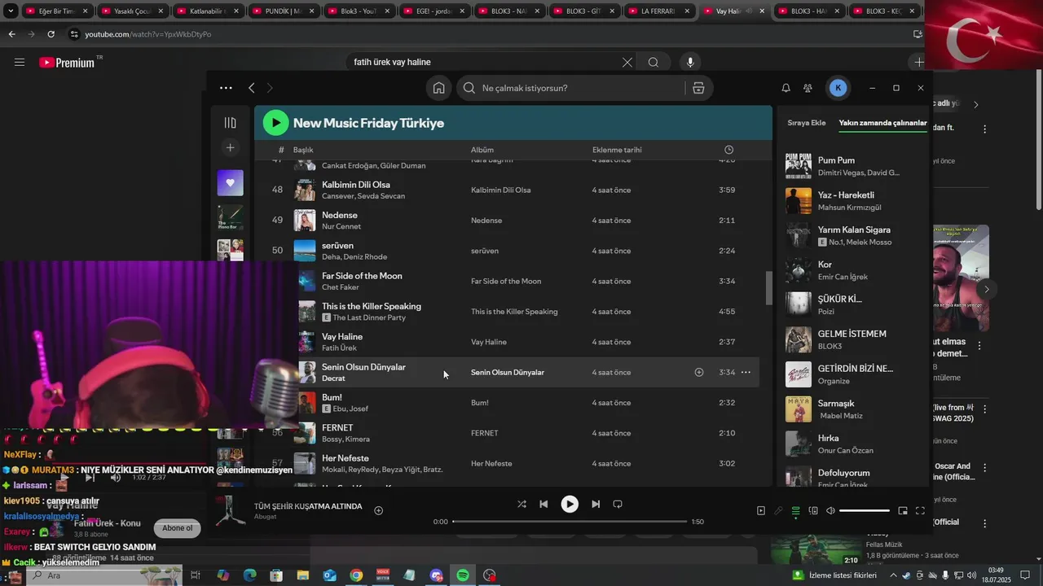Create playlist with plus icon in sidebar
The height and width of the screenshot is (586, 1043).
coord(231,147)
